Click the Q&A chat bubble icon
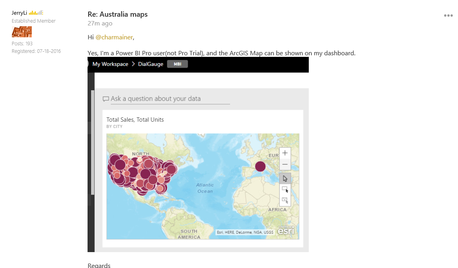The width and height of the screenshot is (458, 268). (x=106, y=99)
